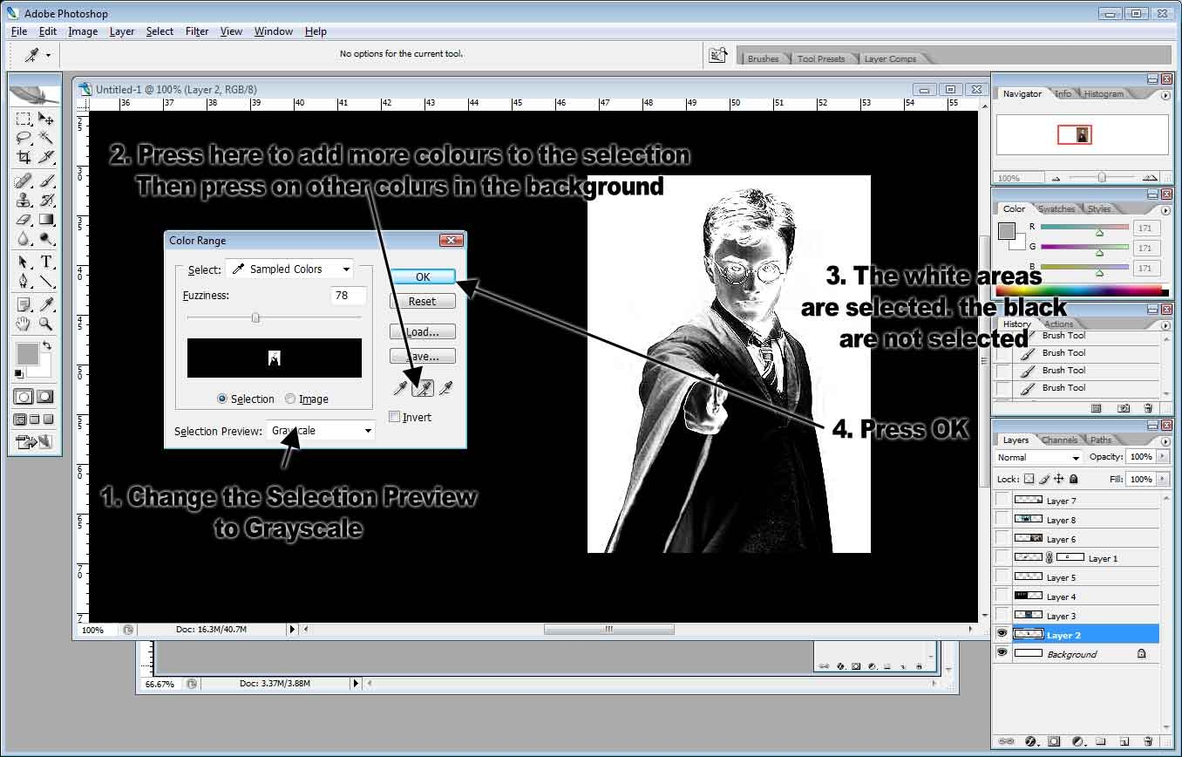1182x757 pixels.
Task: Select the Slice tool
Action: click(46, 157)
